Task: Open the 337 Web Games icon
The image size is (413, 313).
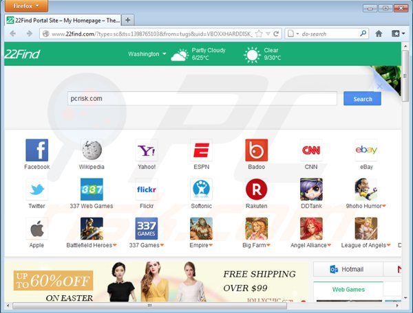Action: tap(92, 189)
